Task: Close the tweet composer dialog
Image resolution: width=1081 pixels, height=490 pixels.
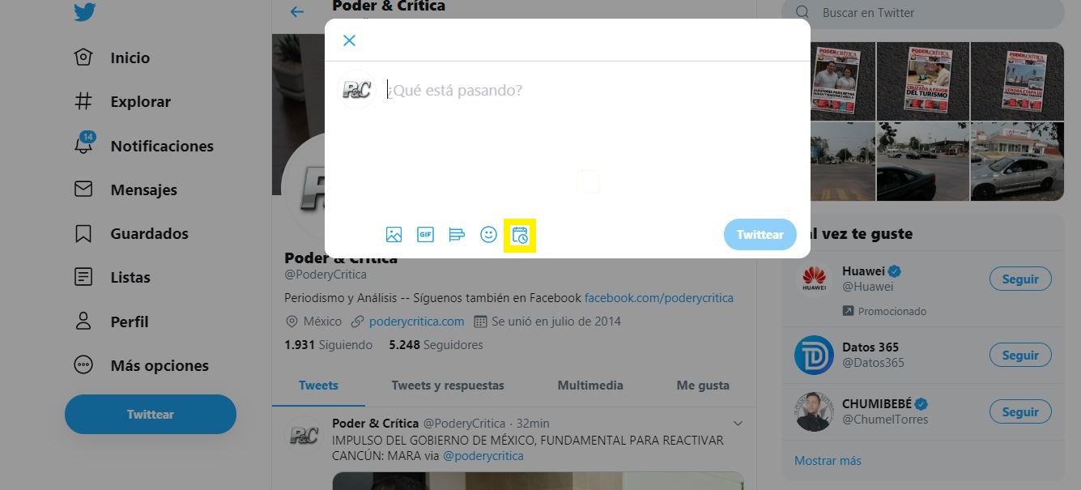Action: [349, 40]
